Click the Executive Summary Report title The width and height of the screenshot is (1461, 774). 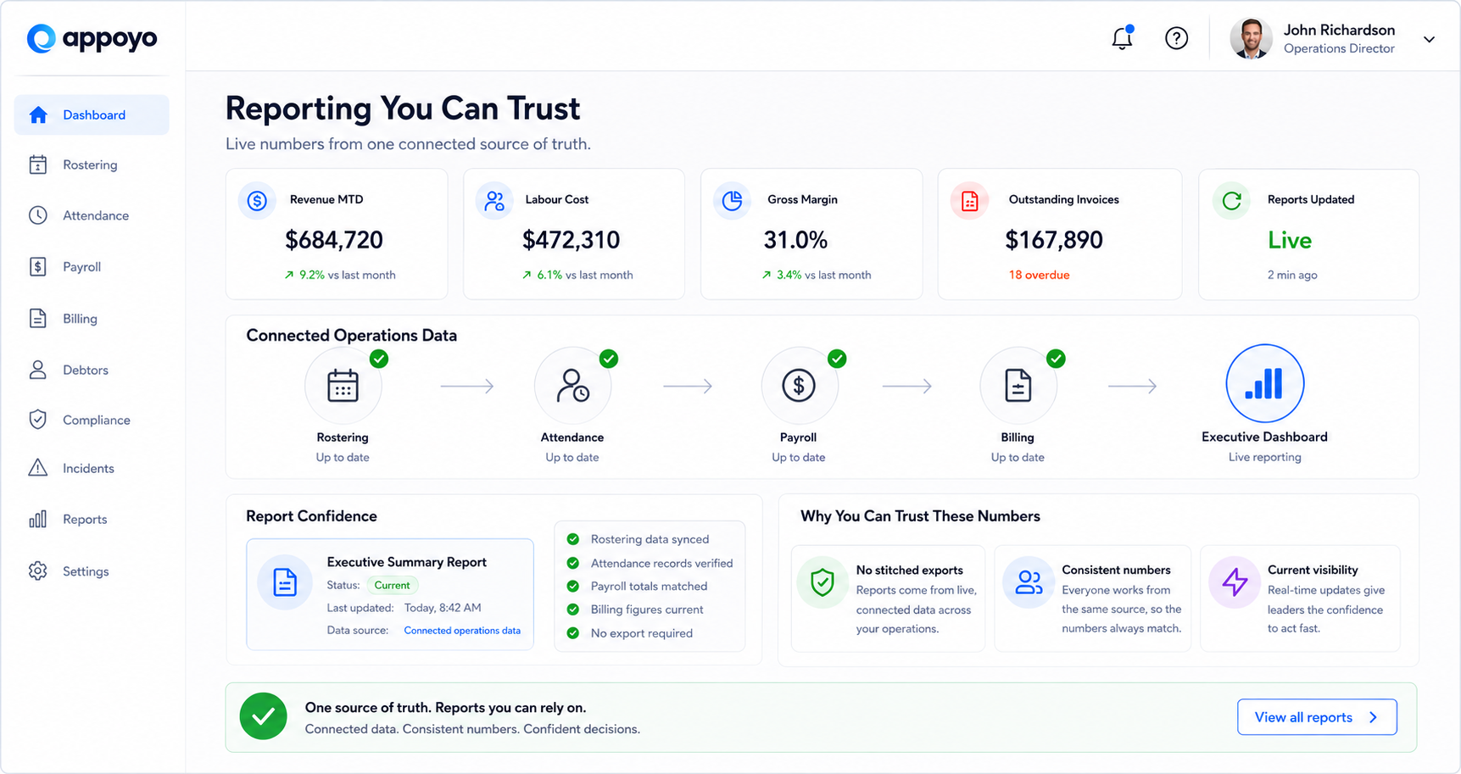[x=406, y=562]
